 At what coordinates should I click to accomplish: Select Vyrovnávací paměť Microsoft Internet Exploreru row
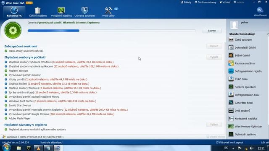pos(66,109)
